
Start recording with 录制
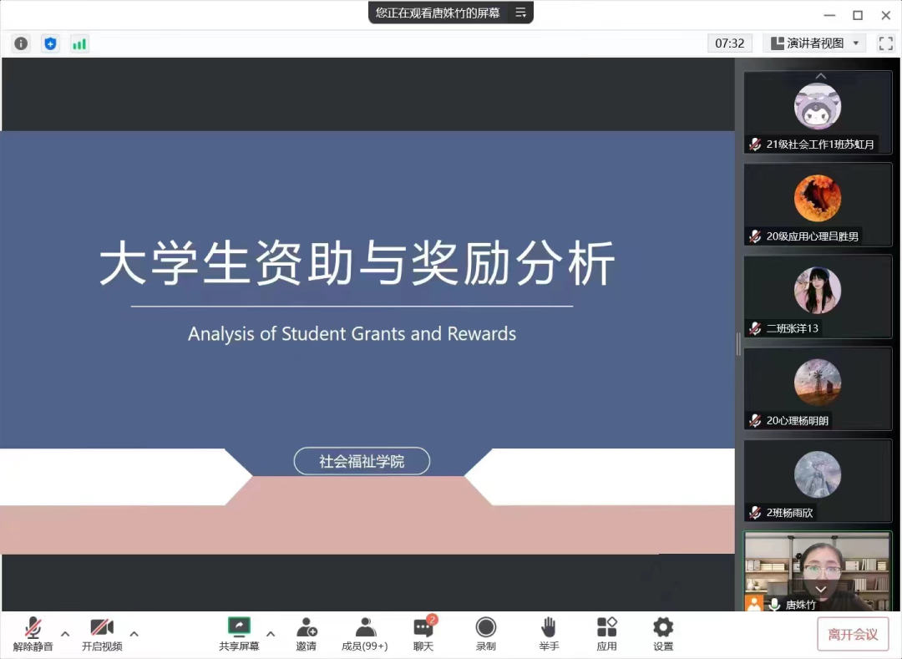[x=485, y=634]
